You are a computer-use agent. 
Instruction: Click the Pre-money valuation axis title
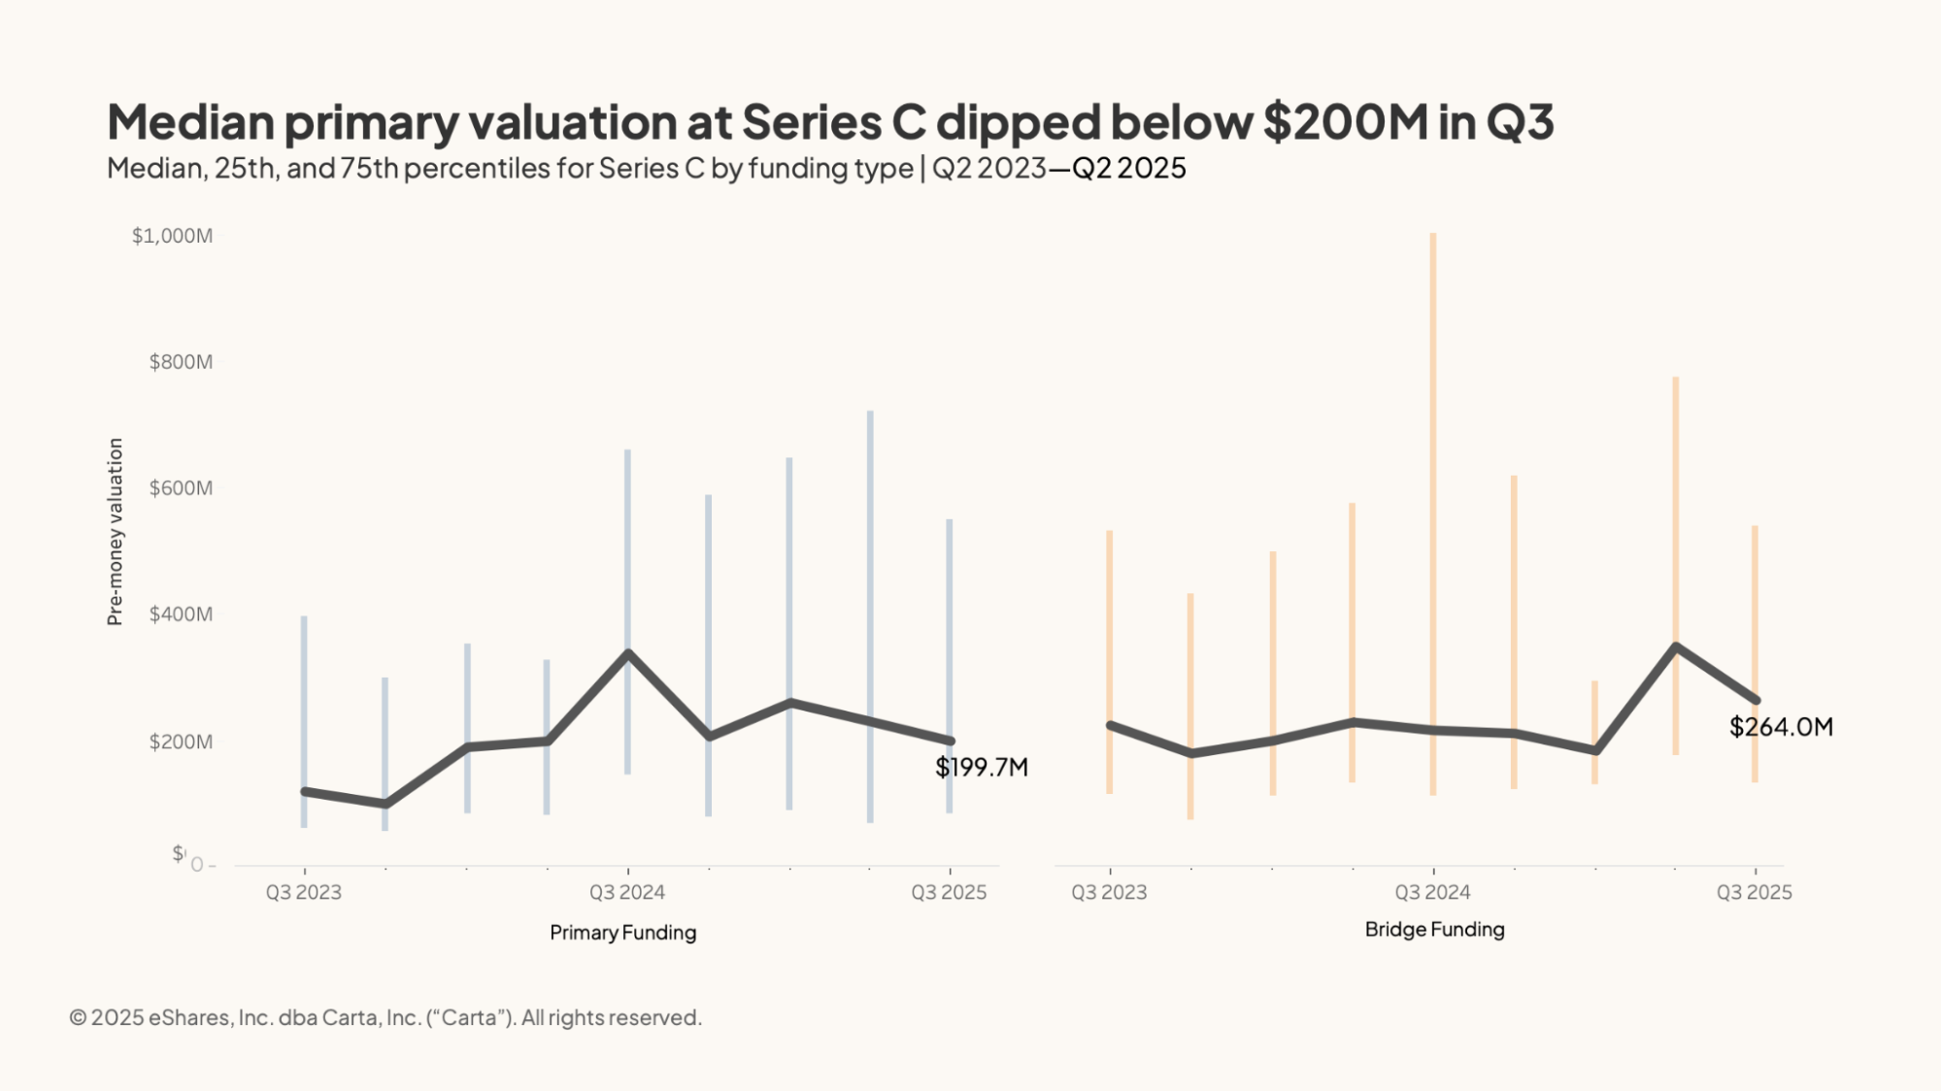coord(116,532)
